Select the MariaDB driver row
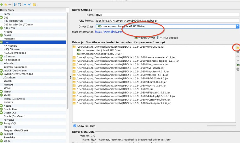The image size is (240, 143). 33,85
